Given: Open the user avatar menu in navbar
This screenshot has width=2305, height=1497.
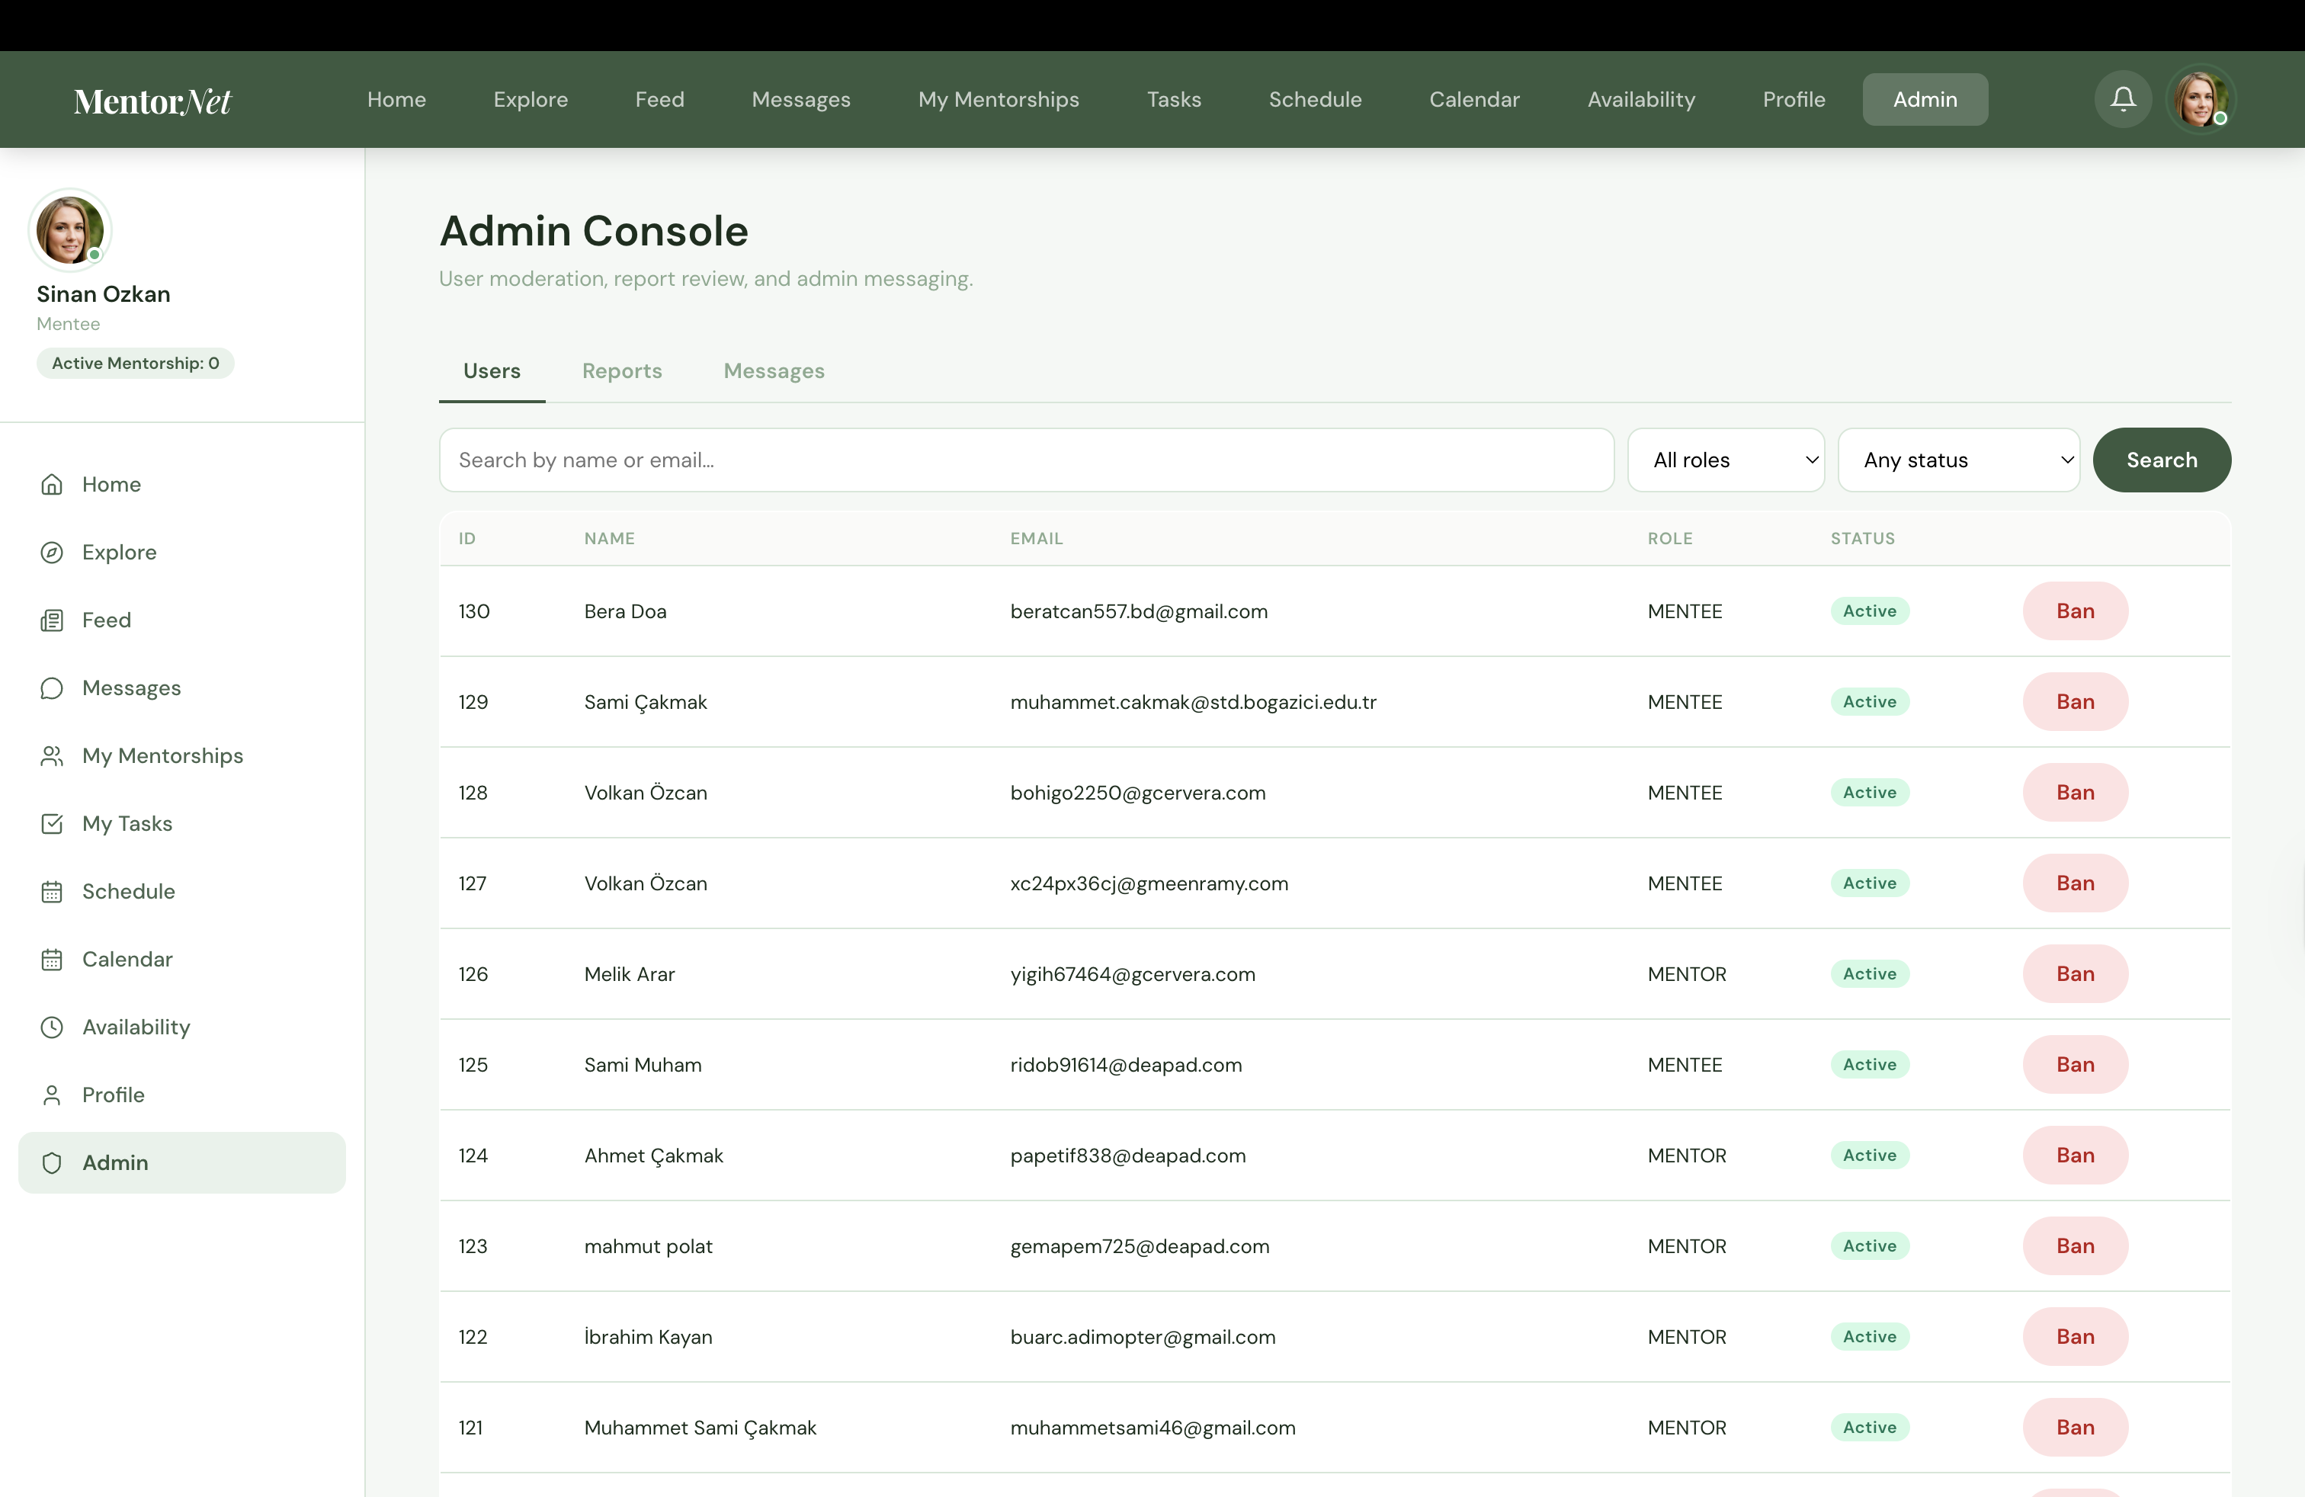Looking at the screenshot, I should coord(2201,99).
